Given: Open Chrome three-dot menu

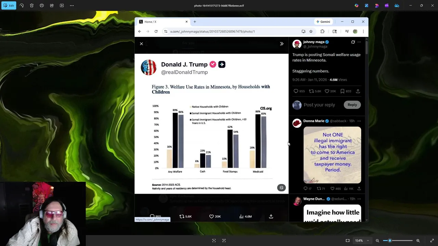Looking at the screenshot, I should point(363,31).
